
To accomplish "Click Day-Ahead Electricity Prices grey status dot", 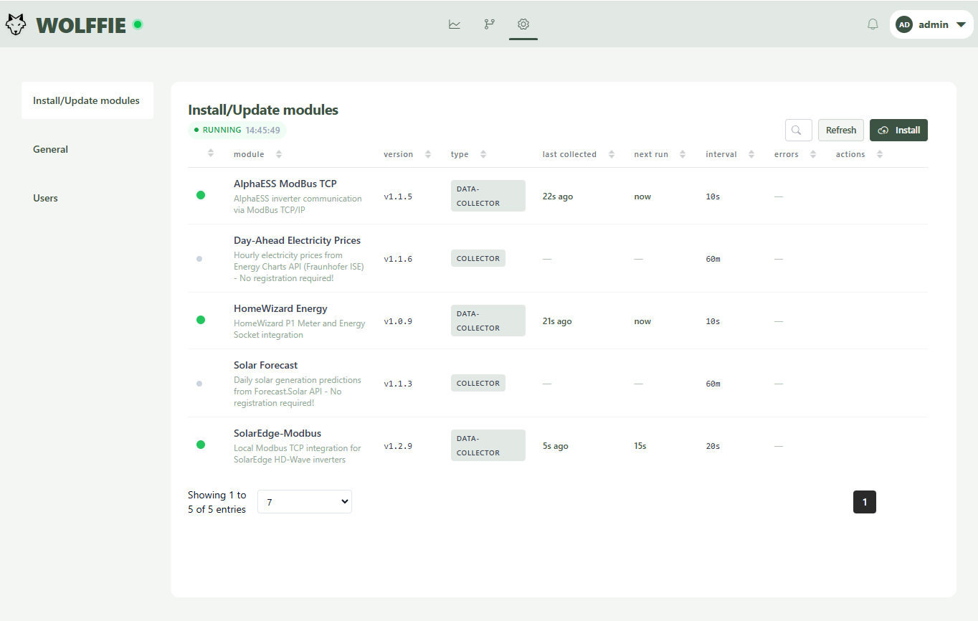I will tap(199, 259).
